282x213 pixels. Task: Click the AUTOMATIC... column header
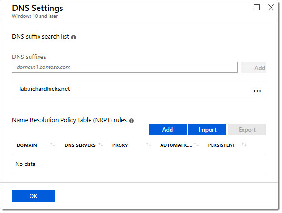176,145
